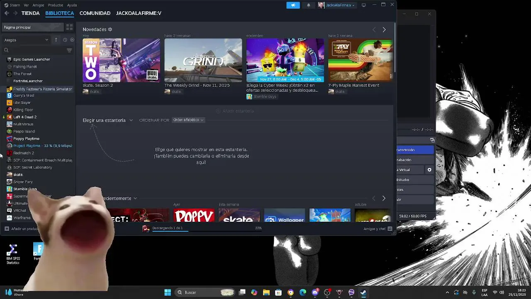This screenshot has width=531, height=299.
Task: Open IBM SPSS Statistics desktop shortcut
Action: [13, 254]
